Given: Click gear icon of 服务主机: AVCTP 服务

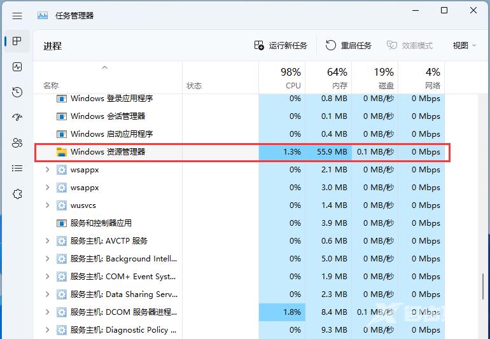Looking at the screenshot, I should pos(62,241).
